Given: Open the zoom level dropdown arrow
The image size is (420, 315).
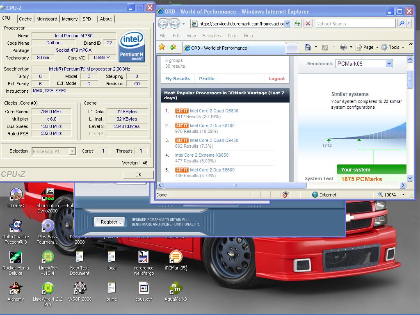Looking at the screenshot, I should pyautogui.click(x=404, y=195).
